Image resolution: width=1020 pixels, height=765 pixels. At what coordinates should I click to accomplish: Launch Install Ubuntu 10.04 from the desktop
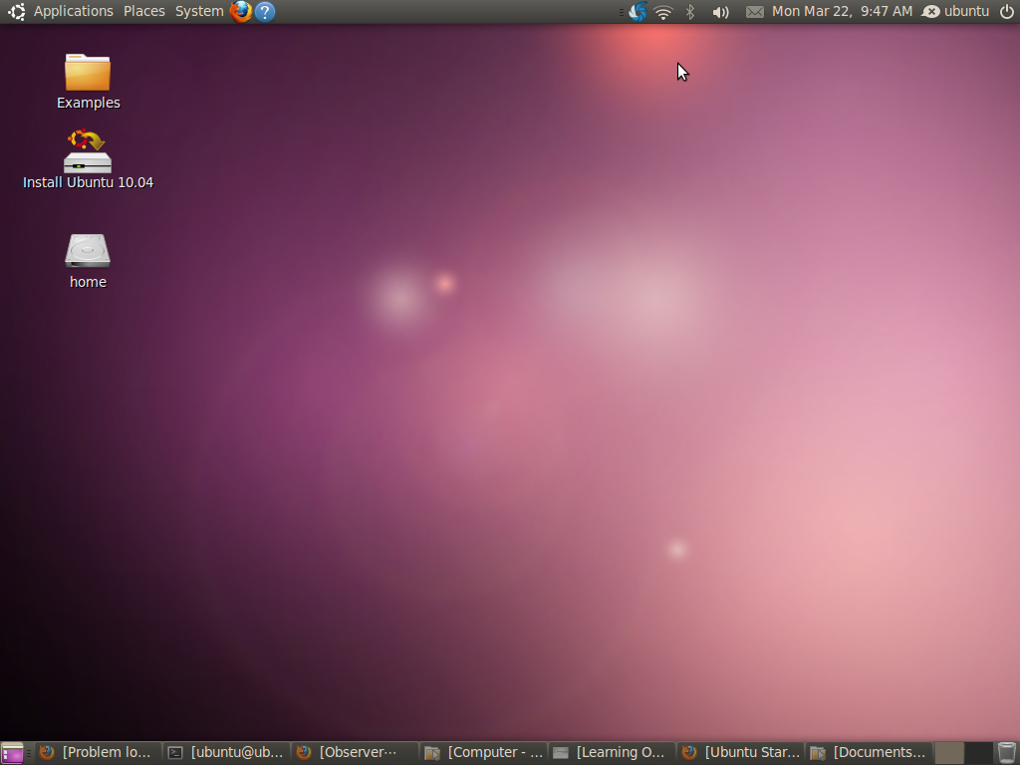[88, 151]
